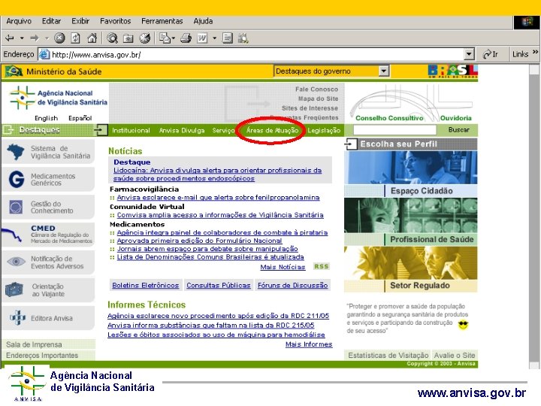
Task: Open the History toolbar icon
Action: (x=144, y=38)
